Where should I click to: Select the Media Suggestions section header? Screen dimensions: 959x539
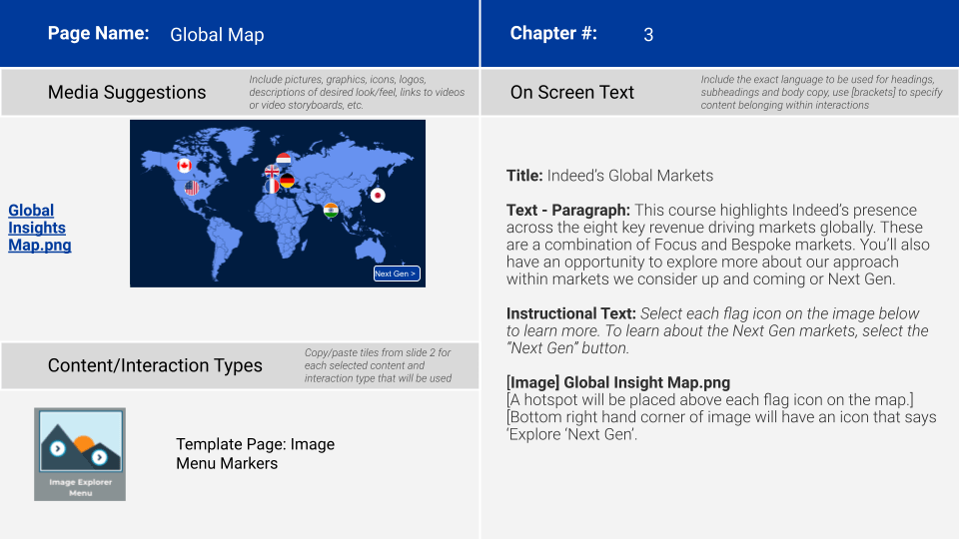[x=127, y=92]
